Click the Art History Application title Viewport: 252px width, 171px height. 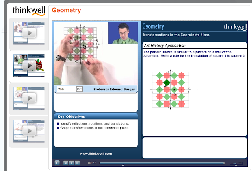165,46
